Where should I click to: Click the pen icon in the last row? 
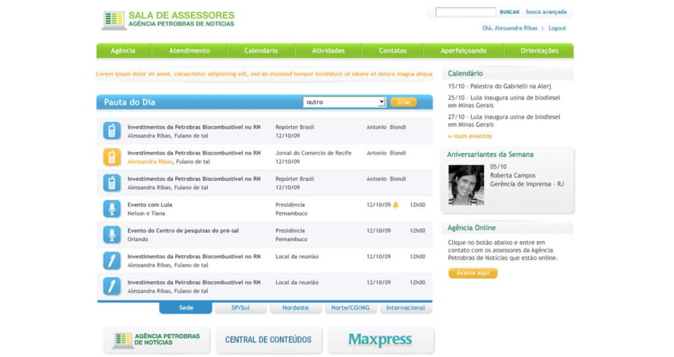click(112, 286)
